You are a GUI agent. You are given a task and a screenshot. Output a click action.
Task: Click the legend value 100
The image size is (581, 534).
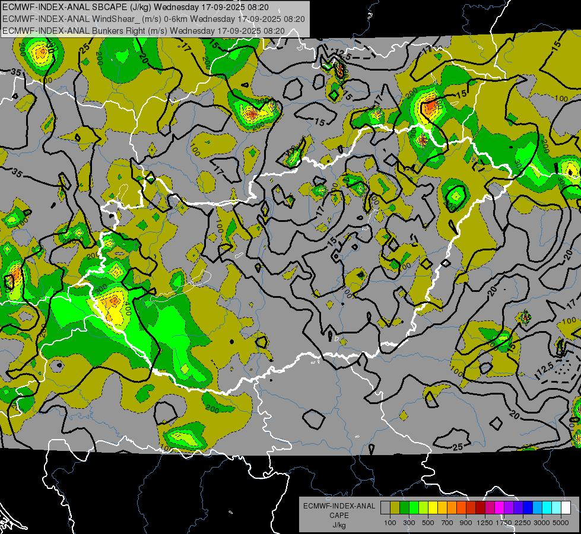click(390, 523)
